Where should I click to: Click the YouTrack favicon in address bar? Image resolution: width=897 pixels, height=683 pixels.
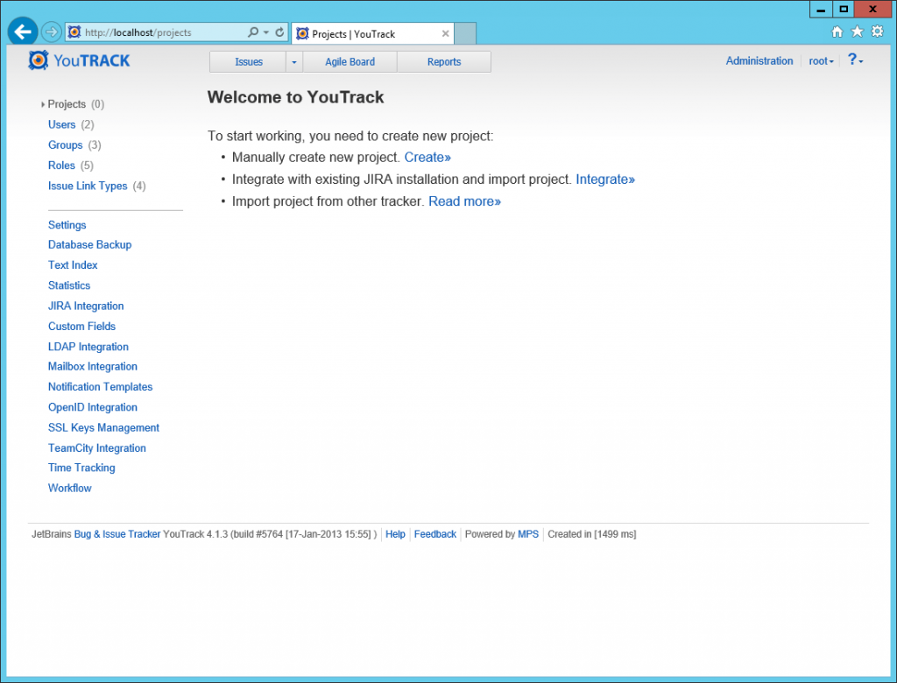coord(74,32)
